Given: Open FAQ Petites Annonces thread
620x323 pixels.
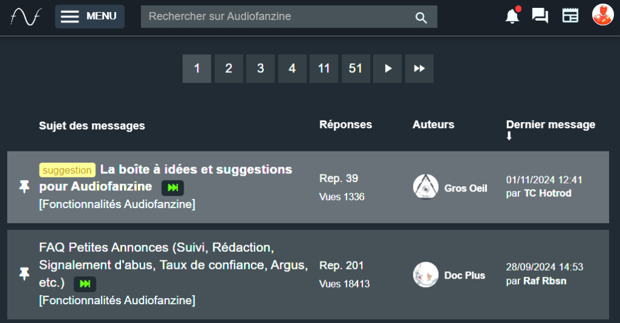Looking at the screenshot, I should pyautogui.click(x=173, y=265).
